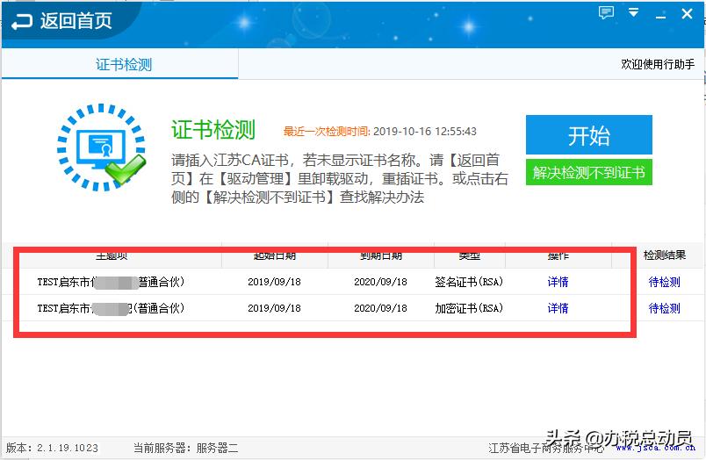Click the green 解决检测不到证书 button
This screenshot has height=460, width=706.
[x=589, y=172]
